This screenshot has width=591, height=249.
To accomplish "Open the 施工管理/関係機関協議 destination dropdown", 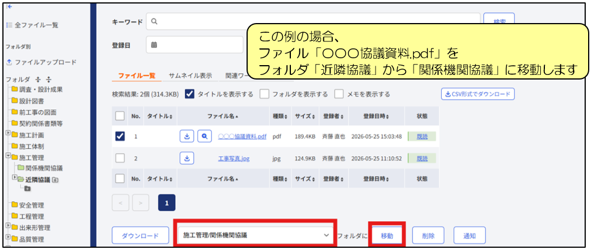I will (x=256, y=235).
